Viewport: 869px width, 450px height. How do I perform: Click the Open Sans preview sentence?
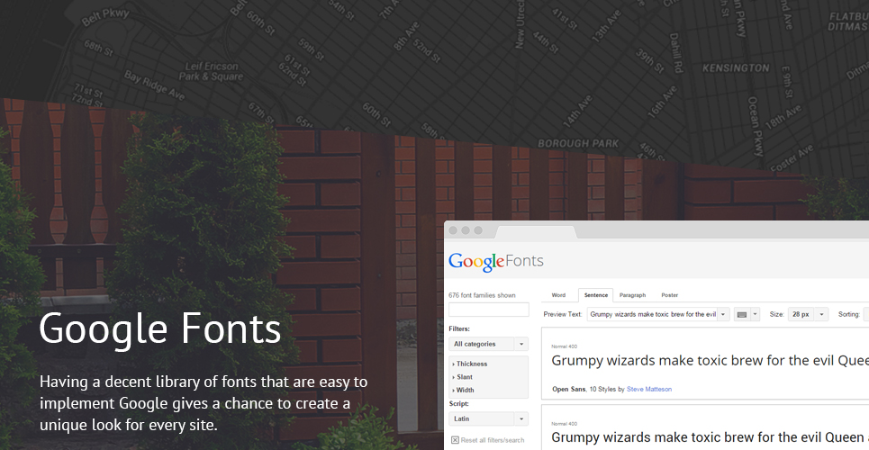pyautogui.click(x=710, y=361)
